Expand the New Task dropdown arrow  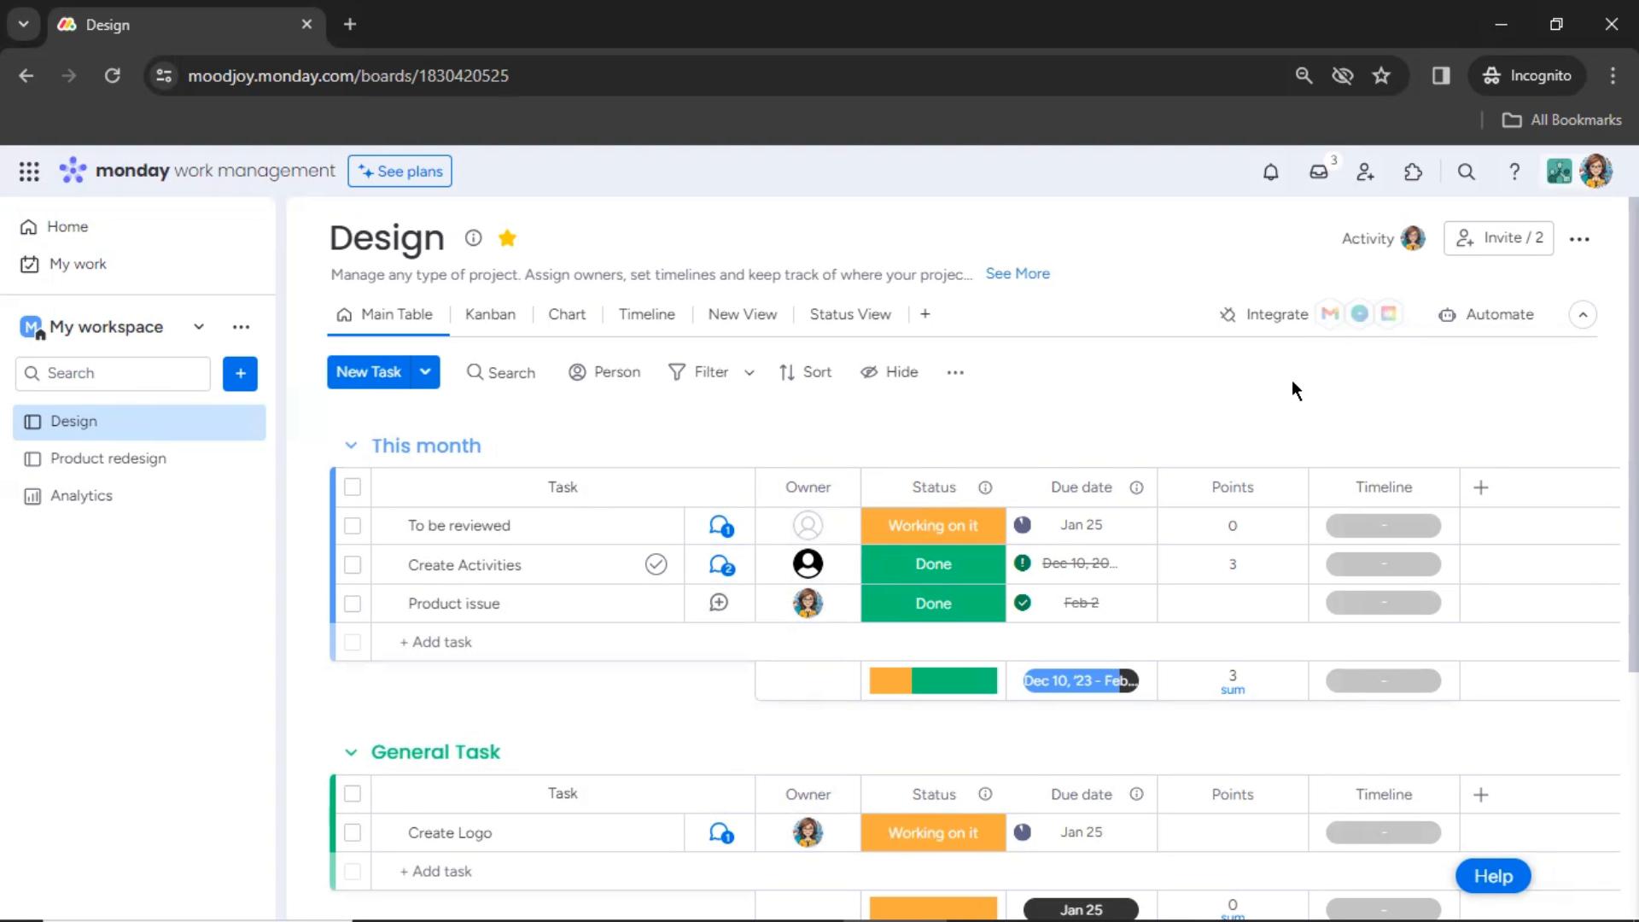[x=424, y=371]
